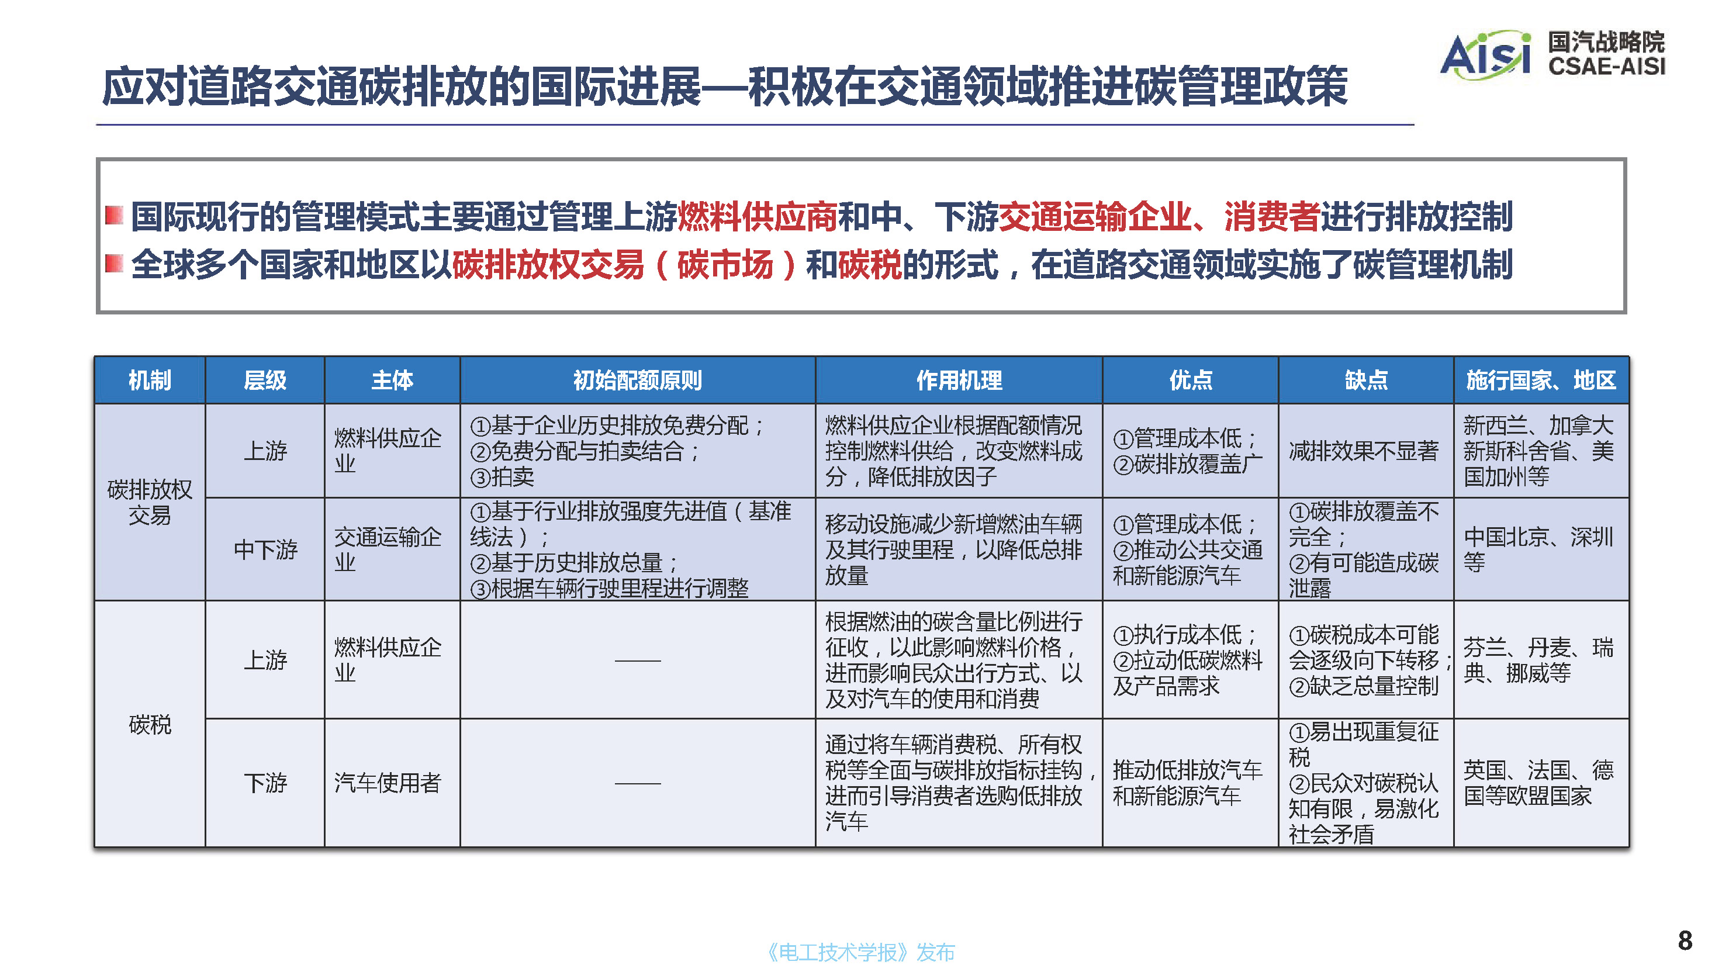Click the 碳排放权交易 mechanism cell
Viewport: 1715px width, 965px height.
(x=150, y=503)
